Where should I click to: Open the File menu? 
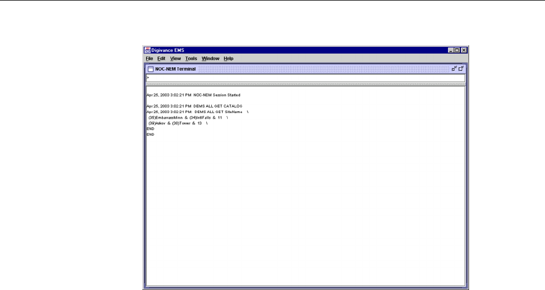tap(150, 59)
